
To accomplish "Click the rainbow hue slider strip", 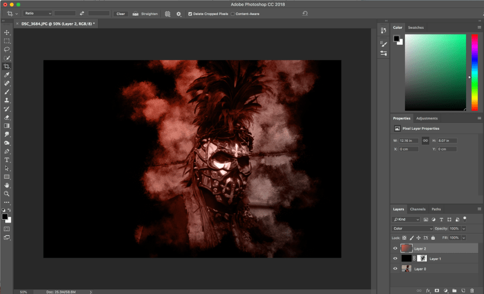I will click(x=474, y=72).
